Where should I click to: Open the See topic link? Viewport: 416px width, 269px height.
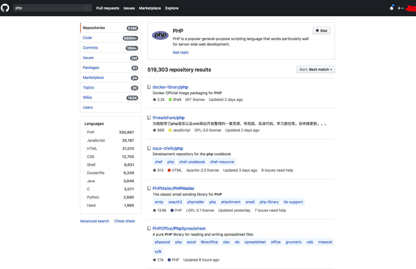click(181, 52)
